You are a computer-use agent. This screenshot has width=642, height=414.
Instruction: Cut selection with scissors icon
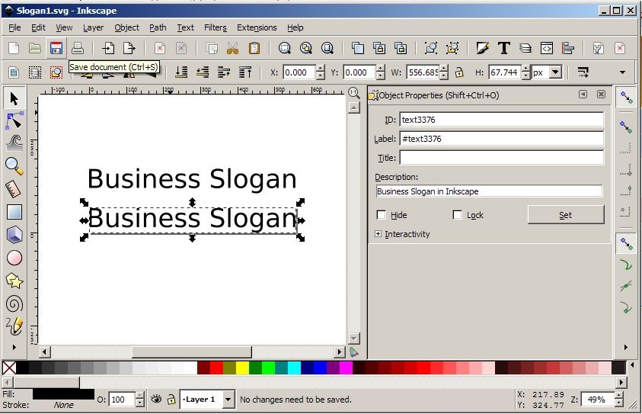(x=232, y=48)
